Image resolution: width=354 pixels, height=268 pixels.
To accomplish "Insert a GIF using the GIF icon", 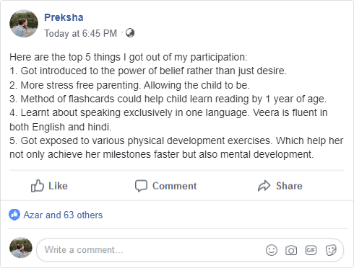I will 311,250.
